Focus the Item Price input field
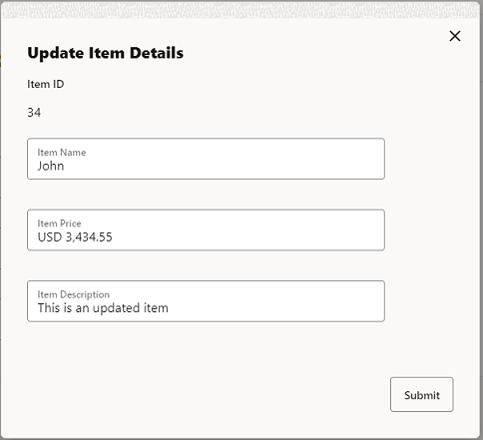The width and height of the screenshot is (483, 440). coord(206,229)
